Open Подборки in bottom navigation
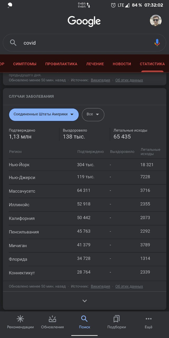Viewport: 169px width, 338px height. coord(116,322)
